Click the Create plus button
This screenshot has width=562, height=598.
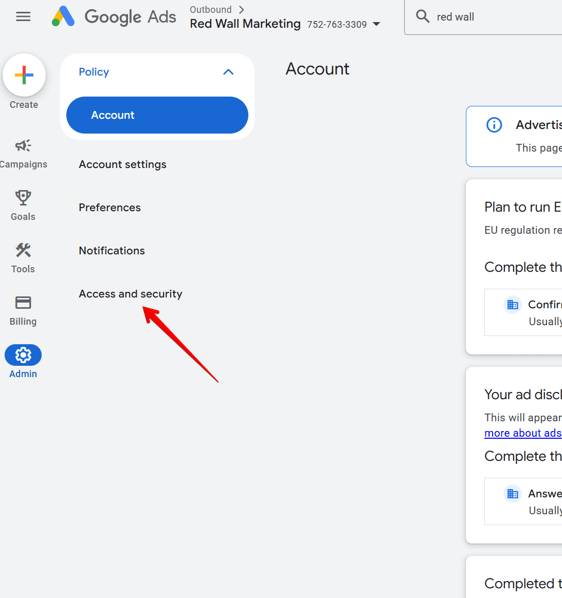pyautogui.click(x=24, y=75)
